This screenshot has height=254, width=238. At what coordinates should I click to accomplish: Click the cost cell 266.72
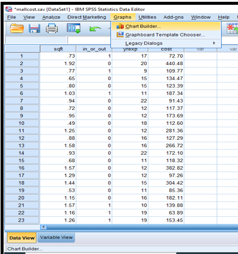tap(166, 146)
